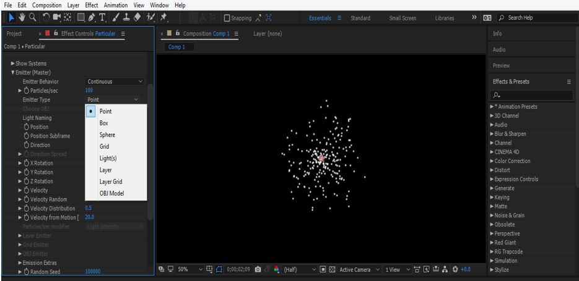579x281 pixels.
Task: Choose Light(s) from the Emitter Type list
Action: pos(116,158)
